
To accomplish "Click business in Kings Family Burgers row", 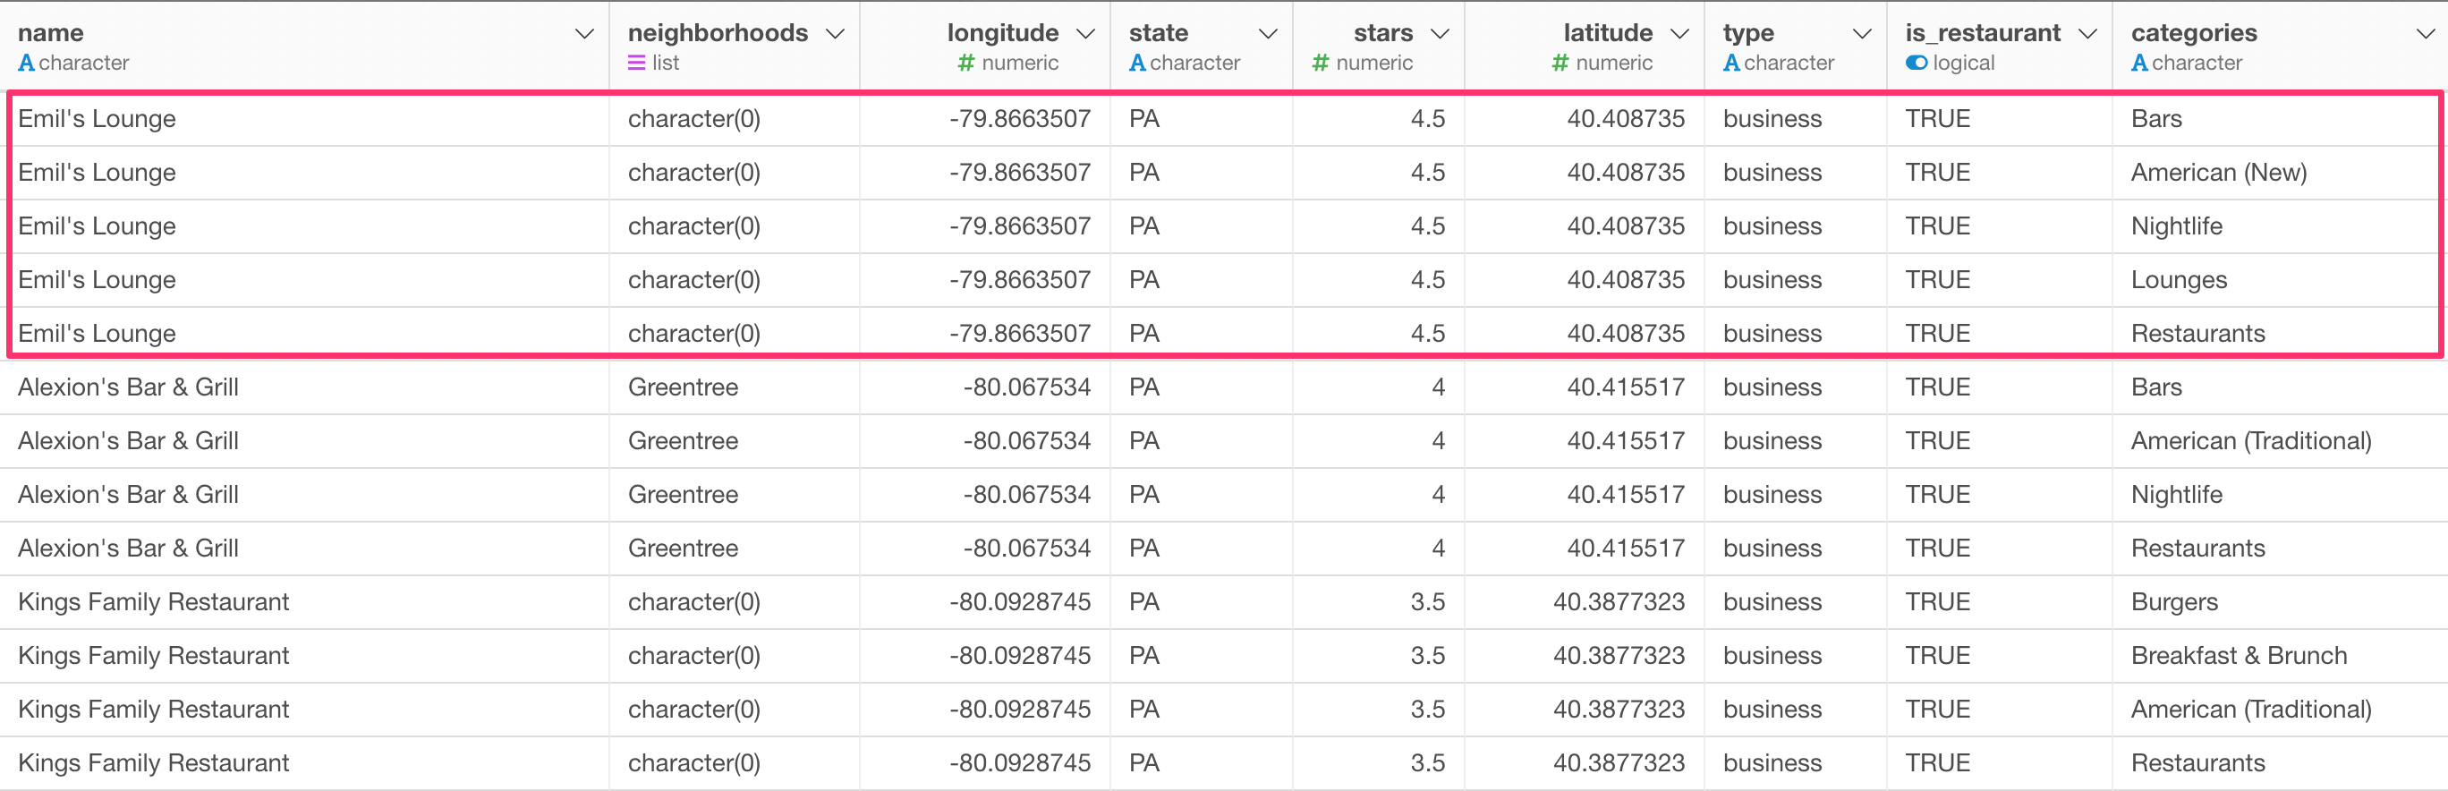I will coord(1772,602).
